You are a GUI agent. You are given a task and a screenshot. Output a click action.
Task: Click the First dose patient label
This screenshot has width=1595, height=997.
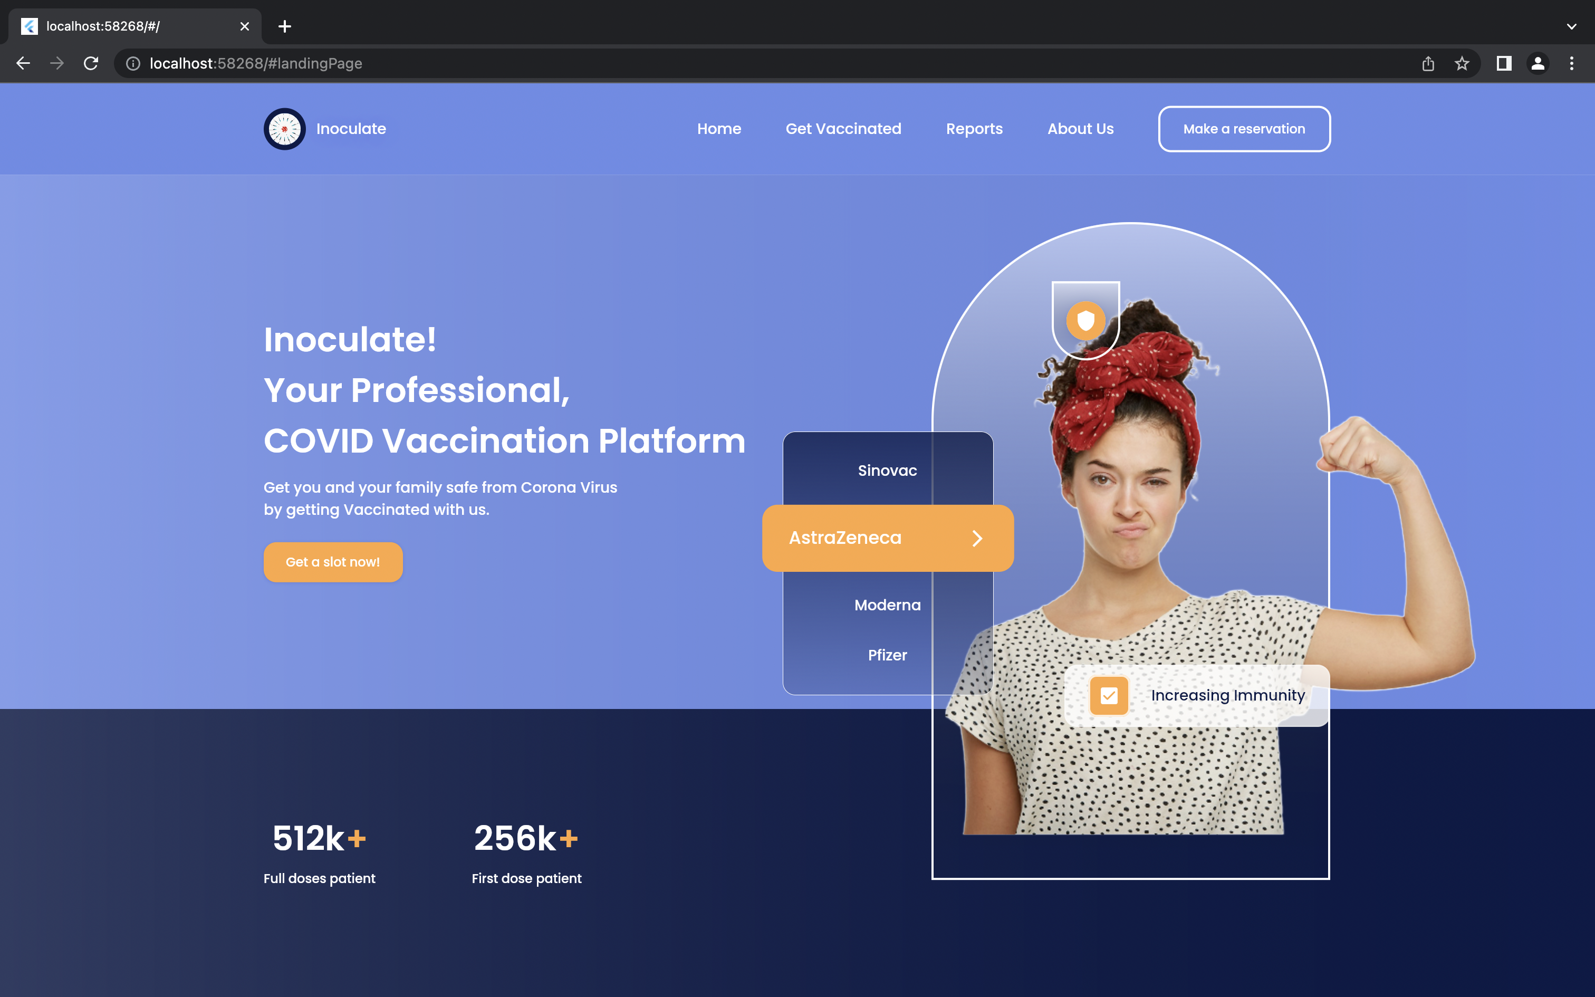(526, 878)
